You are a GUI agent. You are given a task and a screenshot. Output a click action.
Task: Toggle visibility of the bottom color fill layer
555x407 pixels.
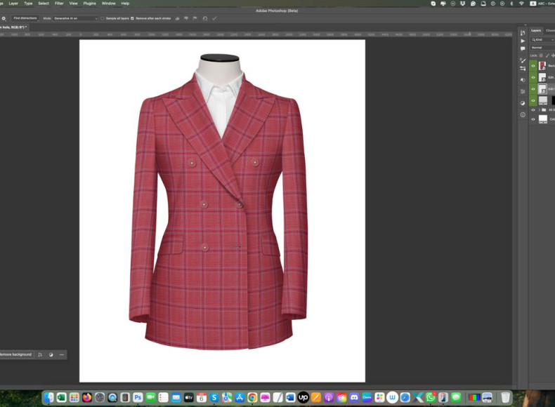[x=533, y=119]
